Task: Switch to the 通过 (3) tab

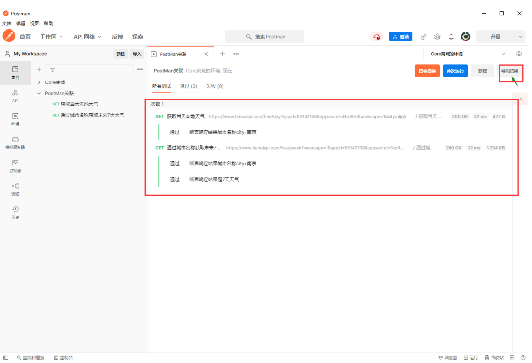Action: pos(188,86)
